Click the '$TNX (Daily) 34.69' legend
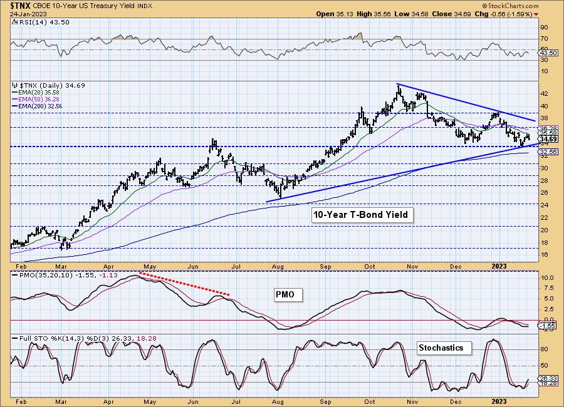The height and width of the screenshot is (407, 564). 52,86
